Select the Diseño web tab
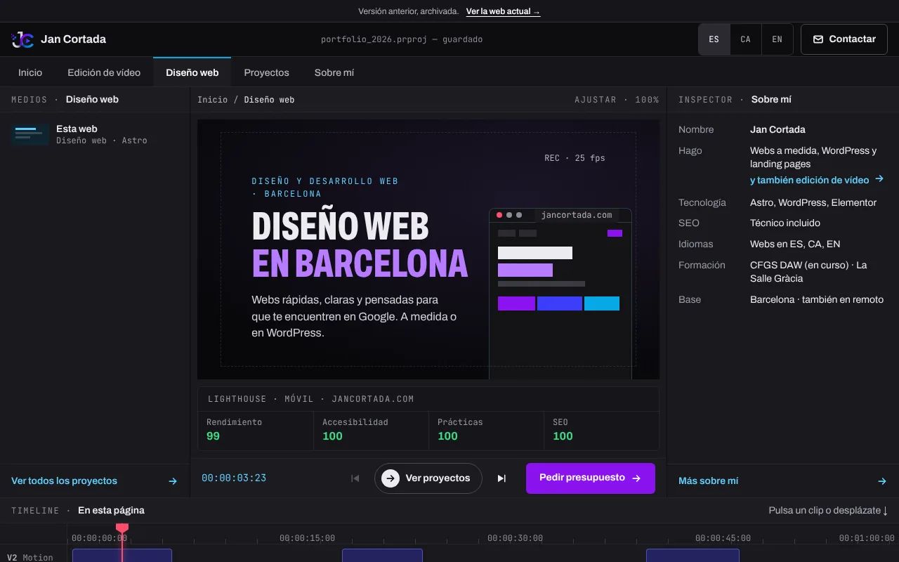 pos(192,72)
